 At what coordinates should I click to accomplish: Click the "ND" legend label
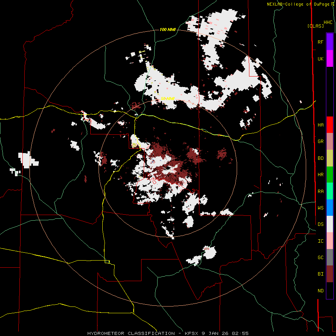click(320, 291)
